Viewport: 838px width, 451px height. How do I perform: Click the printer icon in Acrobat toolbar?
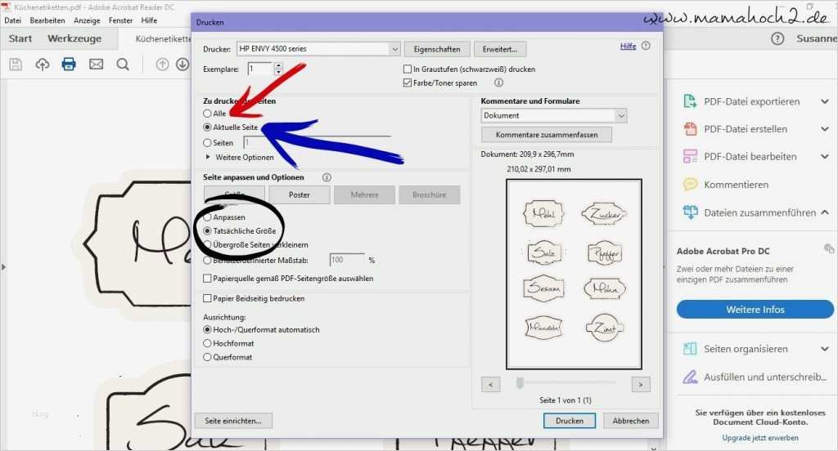coord(69,65)
